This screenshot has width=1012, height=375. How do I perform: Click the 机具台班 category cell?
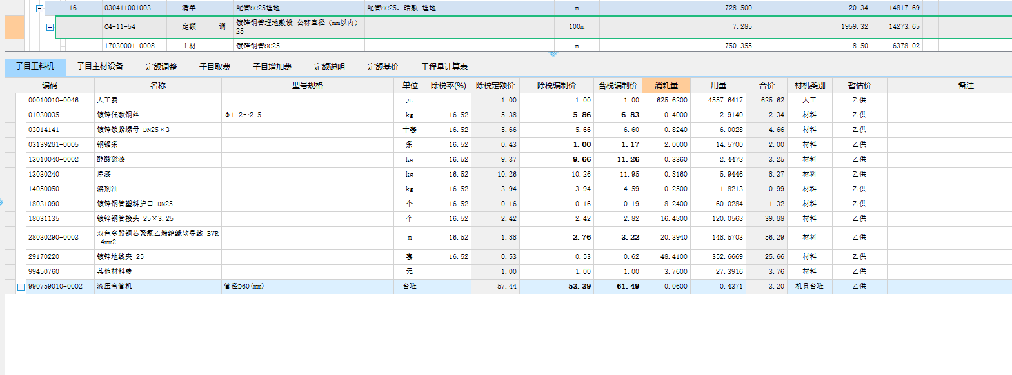810,286
